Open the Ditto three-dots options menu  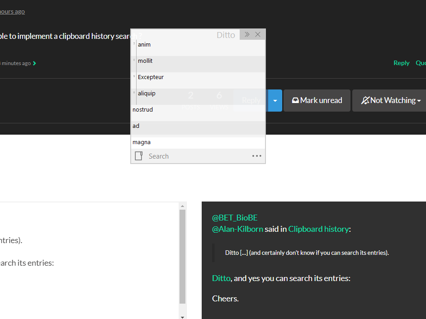257,156
